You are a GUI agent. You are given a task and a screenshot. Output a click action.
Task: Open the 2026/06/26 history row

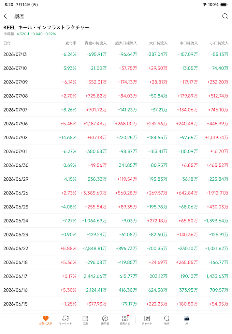116,193
